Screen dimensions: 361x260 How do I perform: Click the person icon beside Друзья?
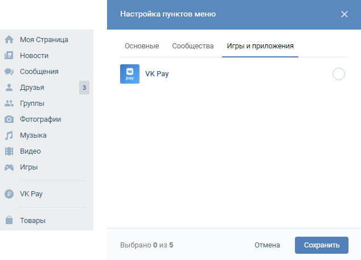(9, 88)
